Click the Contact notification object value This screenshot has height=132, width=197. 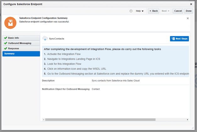96,89
